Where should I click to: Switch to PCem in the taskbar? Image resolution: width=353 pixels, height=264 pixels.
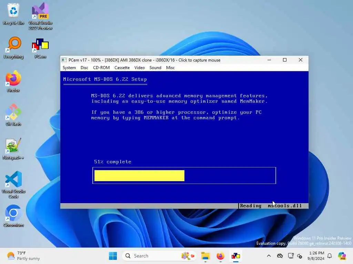[236, 256]
